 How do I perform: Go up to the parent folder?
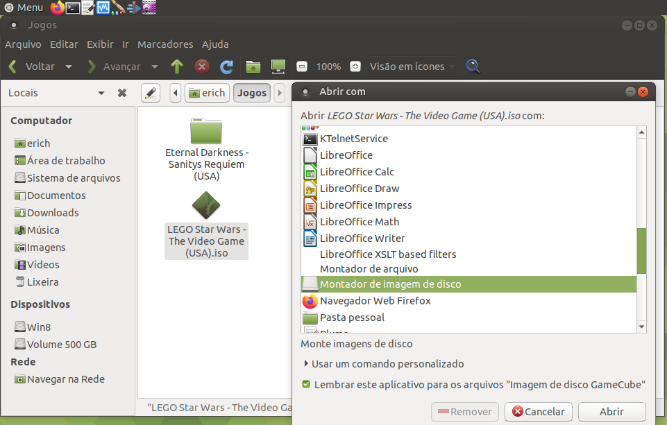(177, 67)
